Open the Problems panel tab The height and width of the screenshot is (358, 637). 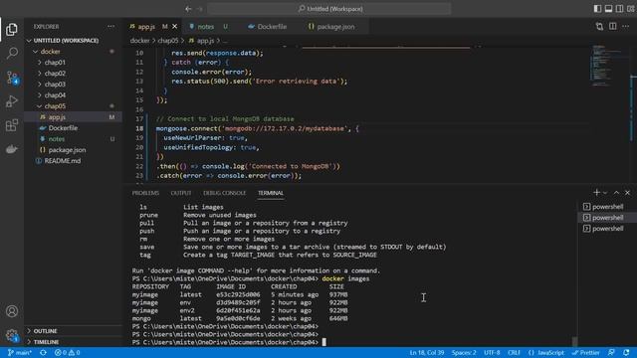145,193
